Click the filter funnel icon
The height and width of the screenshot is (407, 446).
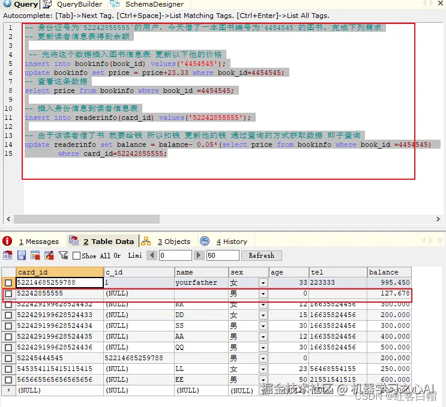[x=64, y=255]
